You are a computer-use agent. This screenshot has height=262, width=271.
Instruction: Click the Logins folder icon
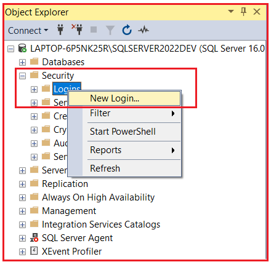(46, 89)
